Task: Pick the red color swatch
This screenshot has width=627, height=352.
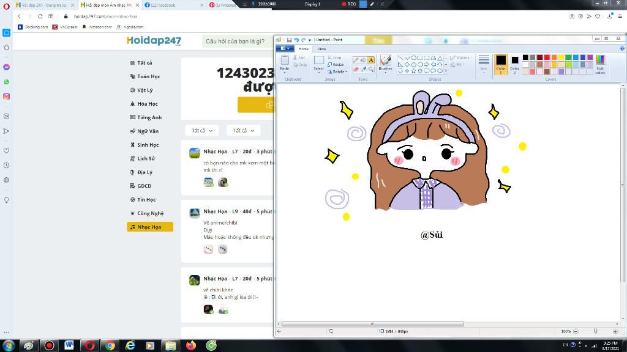Action: click(x=547, y=57)
